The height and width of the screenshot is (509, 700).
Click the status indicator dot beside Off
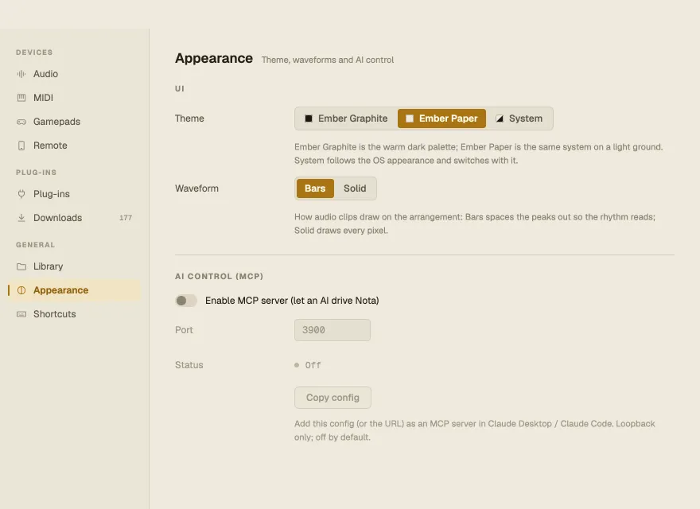pyautogui.click(x=297, y=365)
